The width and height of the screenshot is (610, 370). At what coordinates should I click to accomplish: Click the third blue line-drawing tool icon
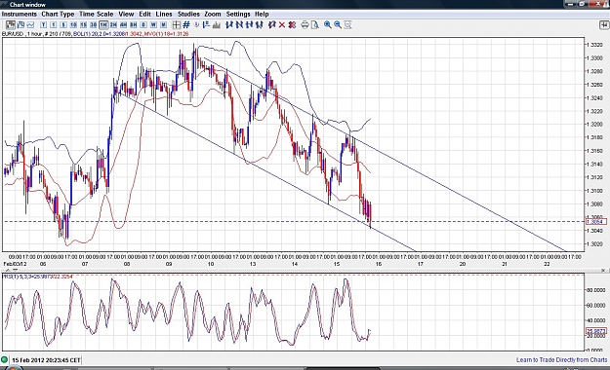tap(249, 25)
